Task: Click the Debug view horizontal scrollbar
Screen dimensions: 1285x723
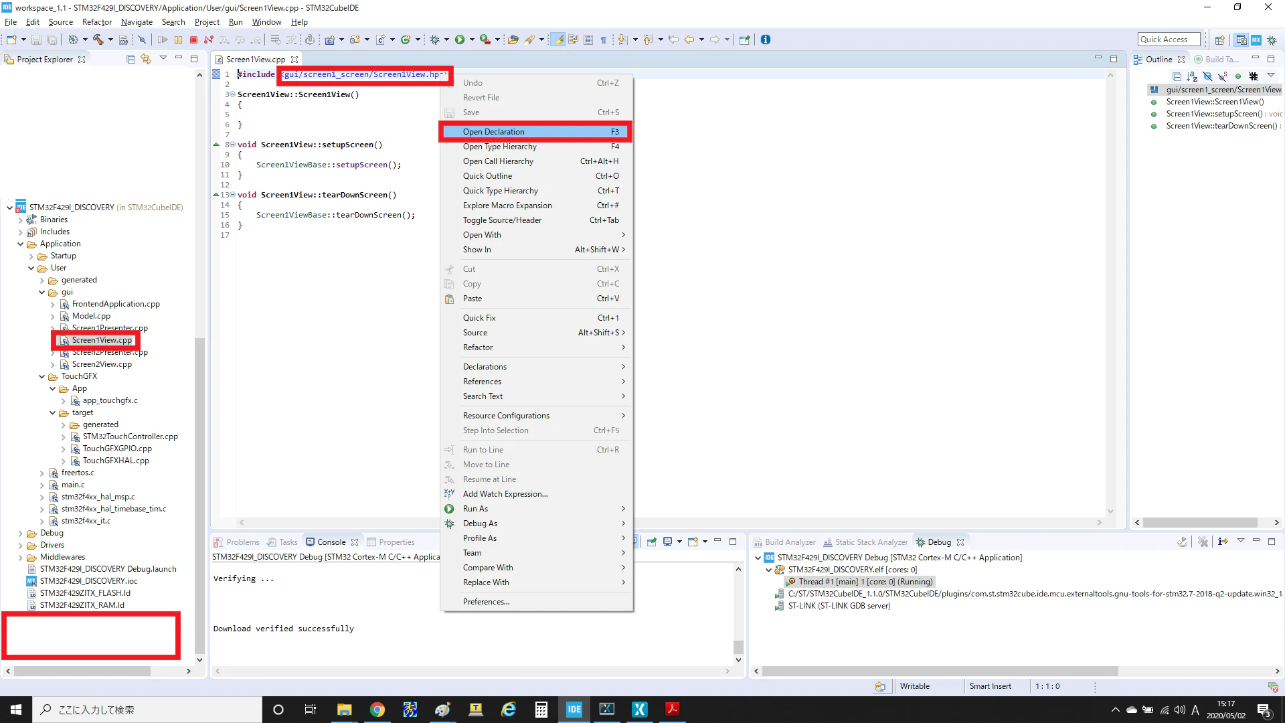Action: pyautogui.click(x=940, y=671)
